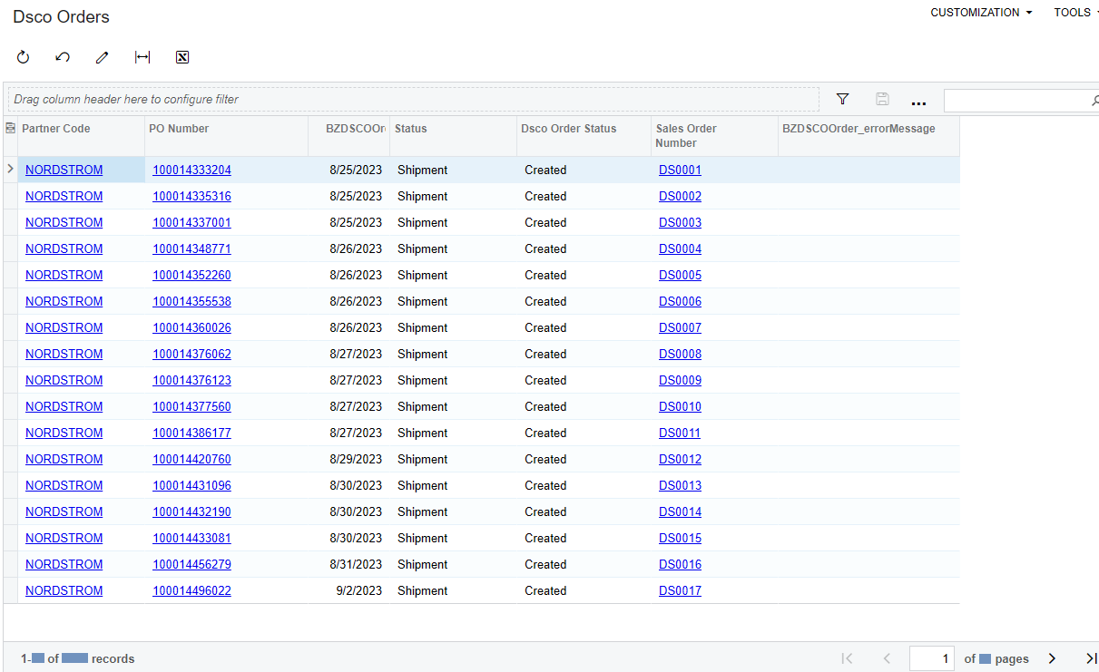Click the grid column configurator icon

click(10, 129)
